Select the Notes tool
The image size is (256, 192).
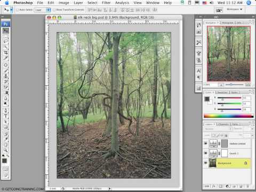(x=6, y=134)
